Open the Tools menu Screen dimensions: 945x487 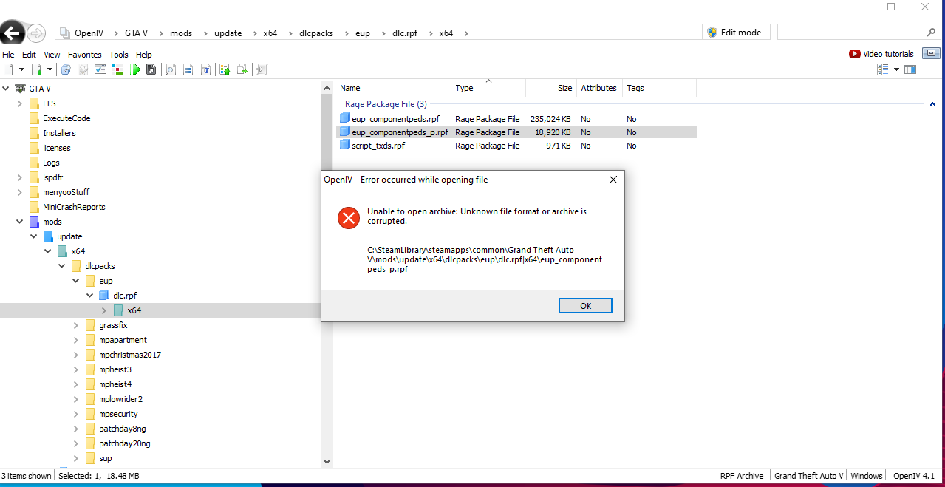pos(119,55)
